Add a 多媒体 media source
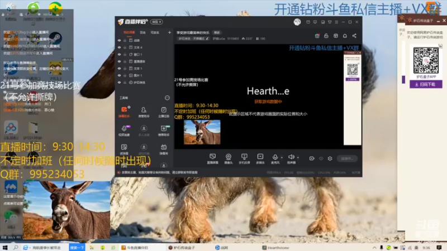The height and width of the screenshot is (251, 447). pyautogui.click(x=260, y=158)
